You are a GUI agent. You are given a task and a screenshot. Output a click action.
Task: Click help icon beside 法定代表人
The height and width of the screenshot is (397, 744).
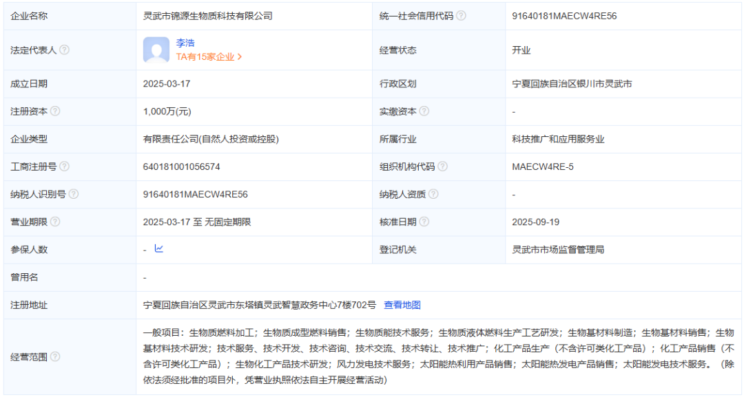point(64,50)
